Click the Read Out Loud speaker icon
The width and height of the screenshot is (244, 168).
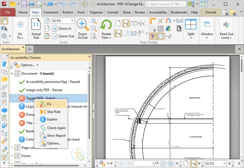coord(226,24)
